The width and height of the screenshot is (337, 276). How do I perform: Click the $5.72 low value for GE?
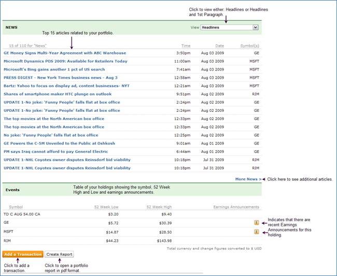[x=113, y=223]
